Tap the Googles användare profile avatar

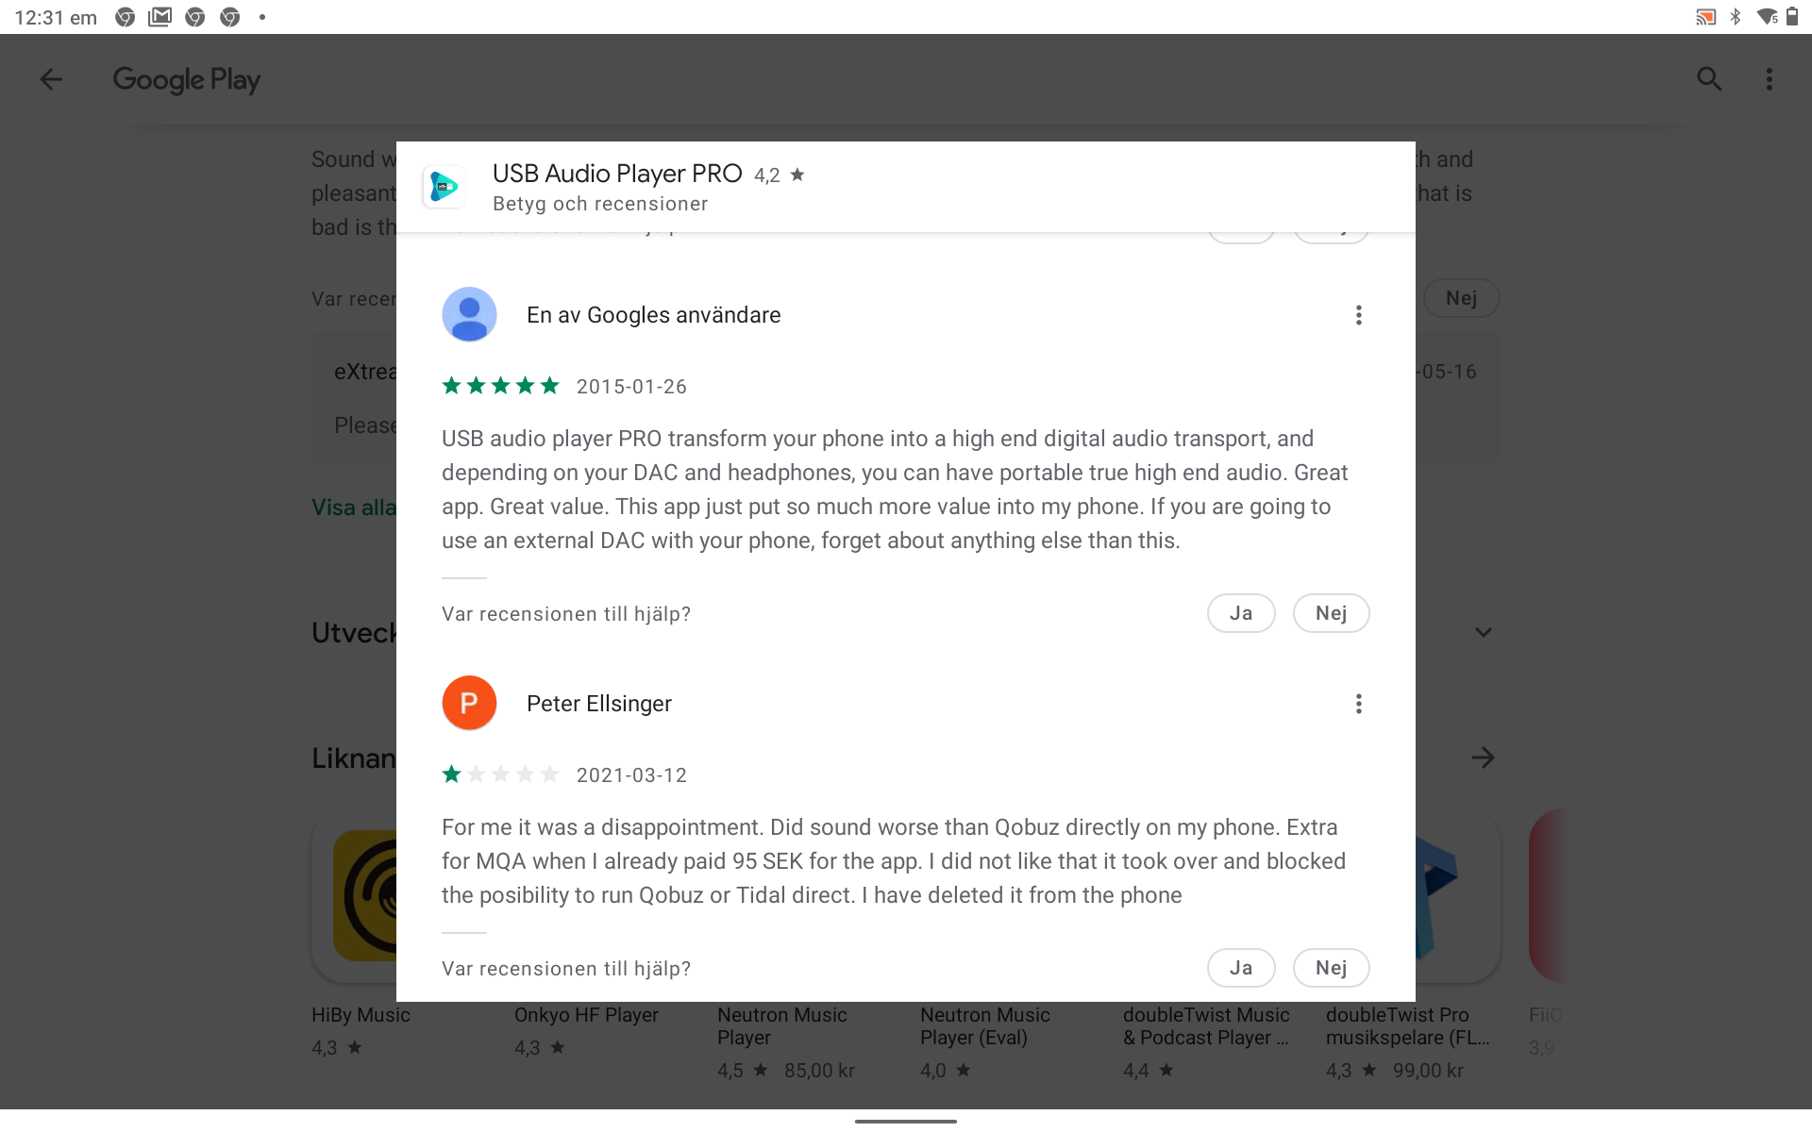(x=469, y=315)
